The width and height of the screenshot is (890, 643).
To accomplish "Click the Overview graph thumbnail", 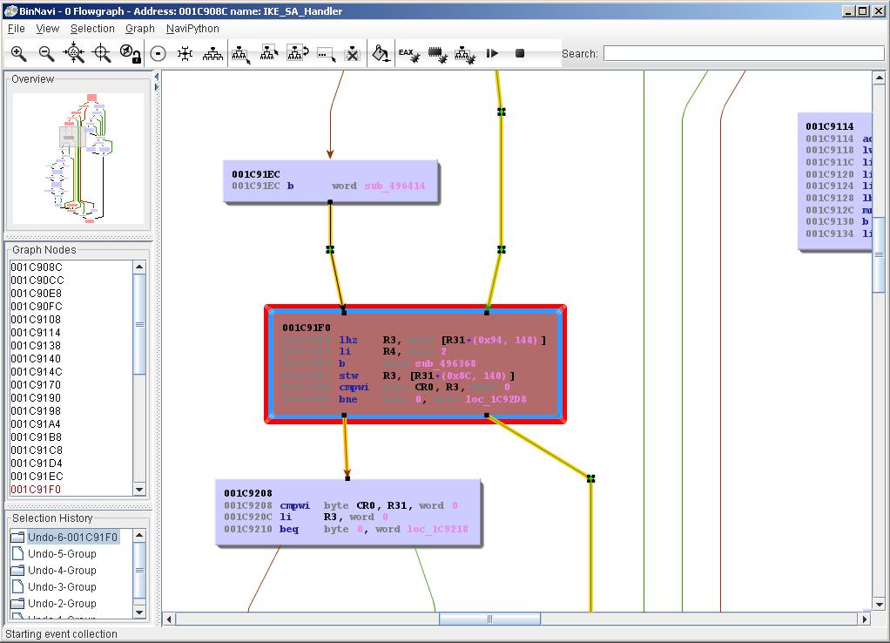I will pos(78,159).
